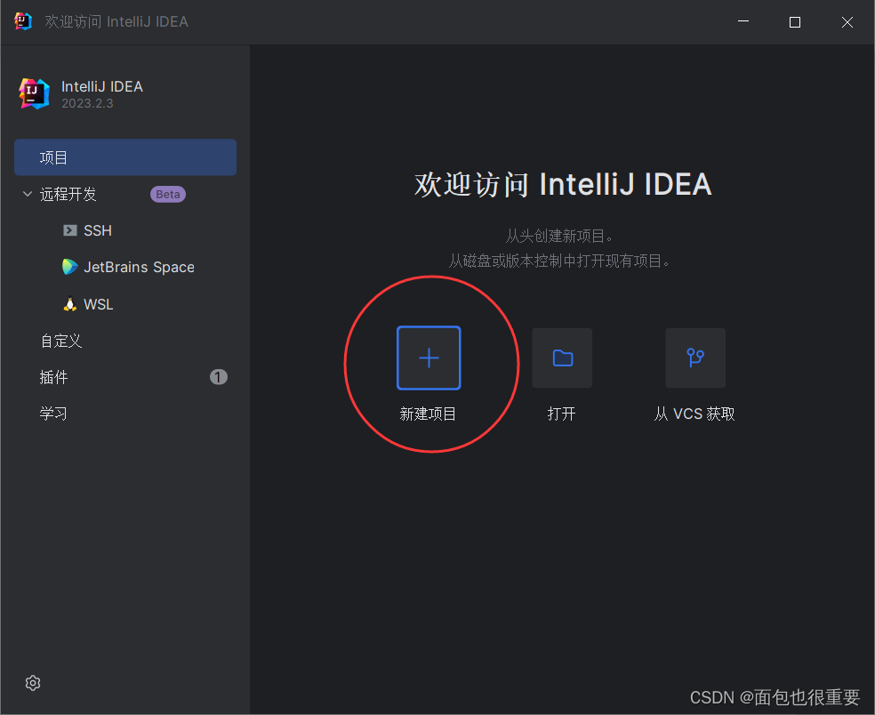
Task: Click the Get from VCS branch icon
Action: 695,357
